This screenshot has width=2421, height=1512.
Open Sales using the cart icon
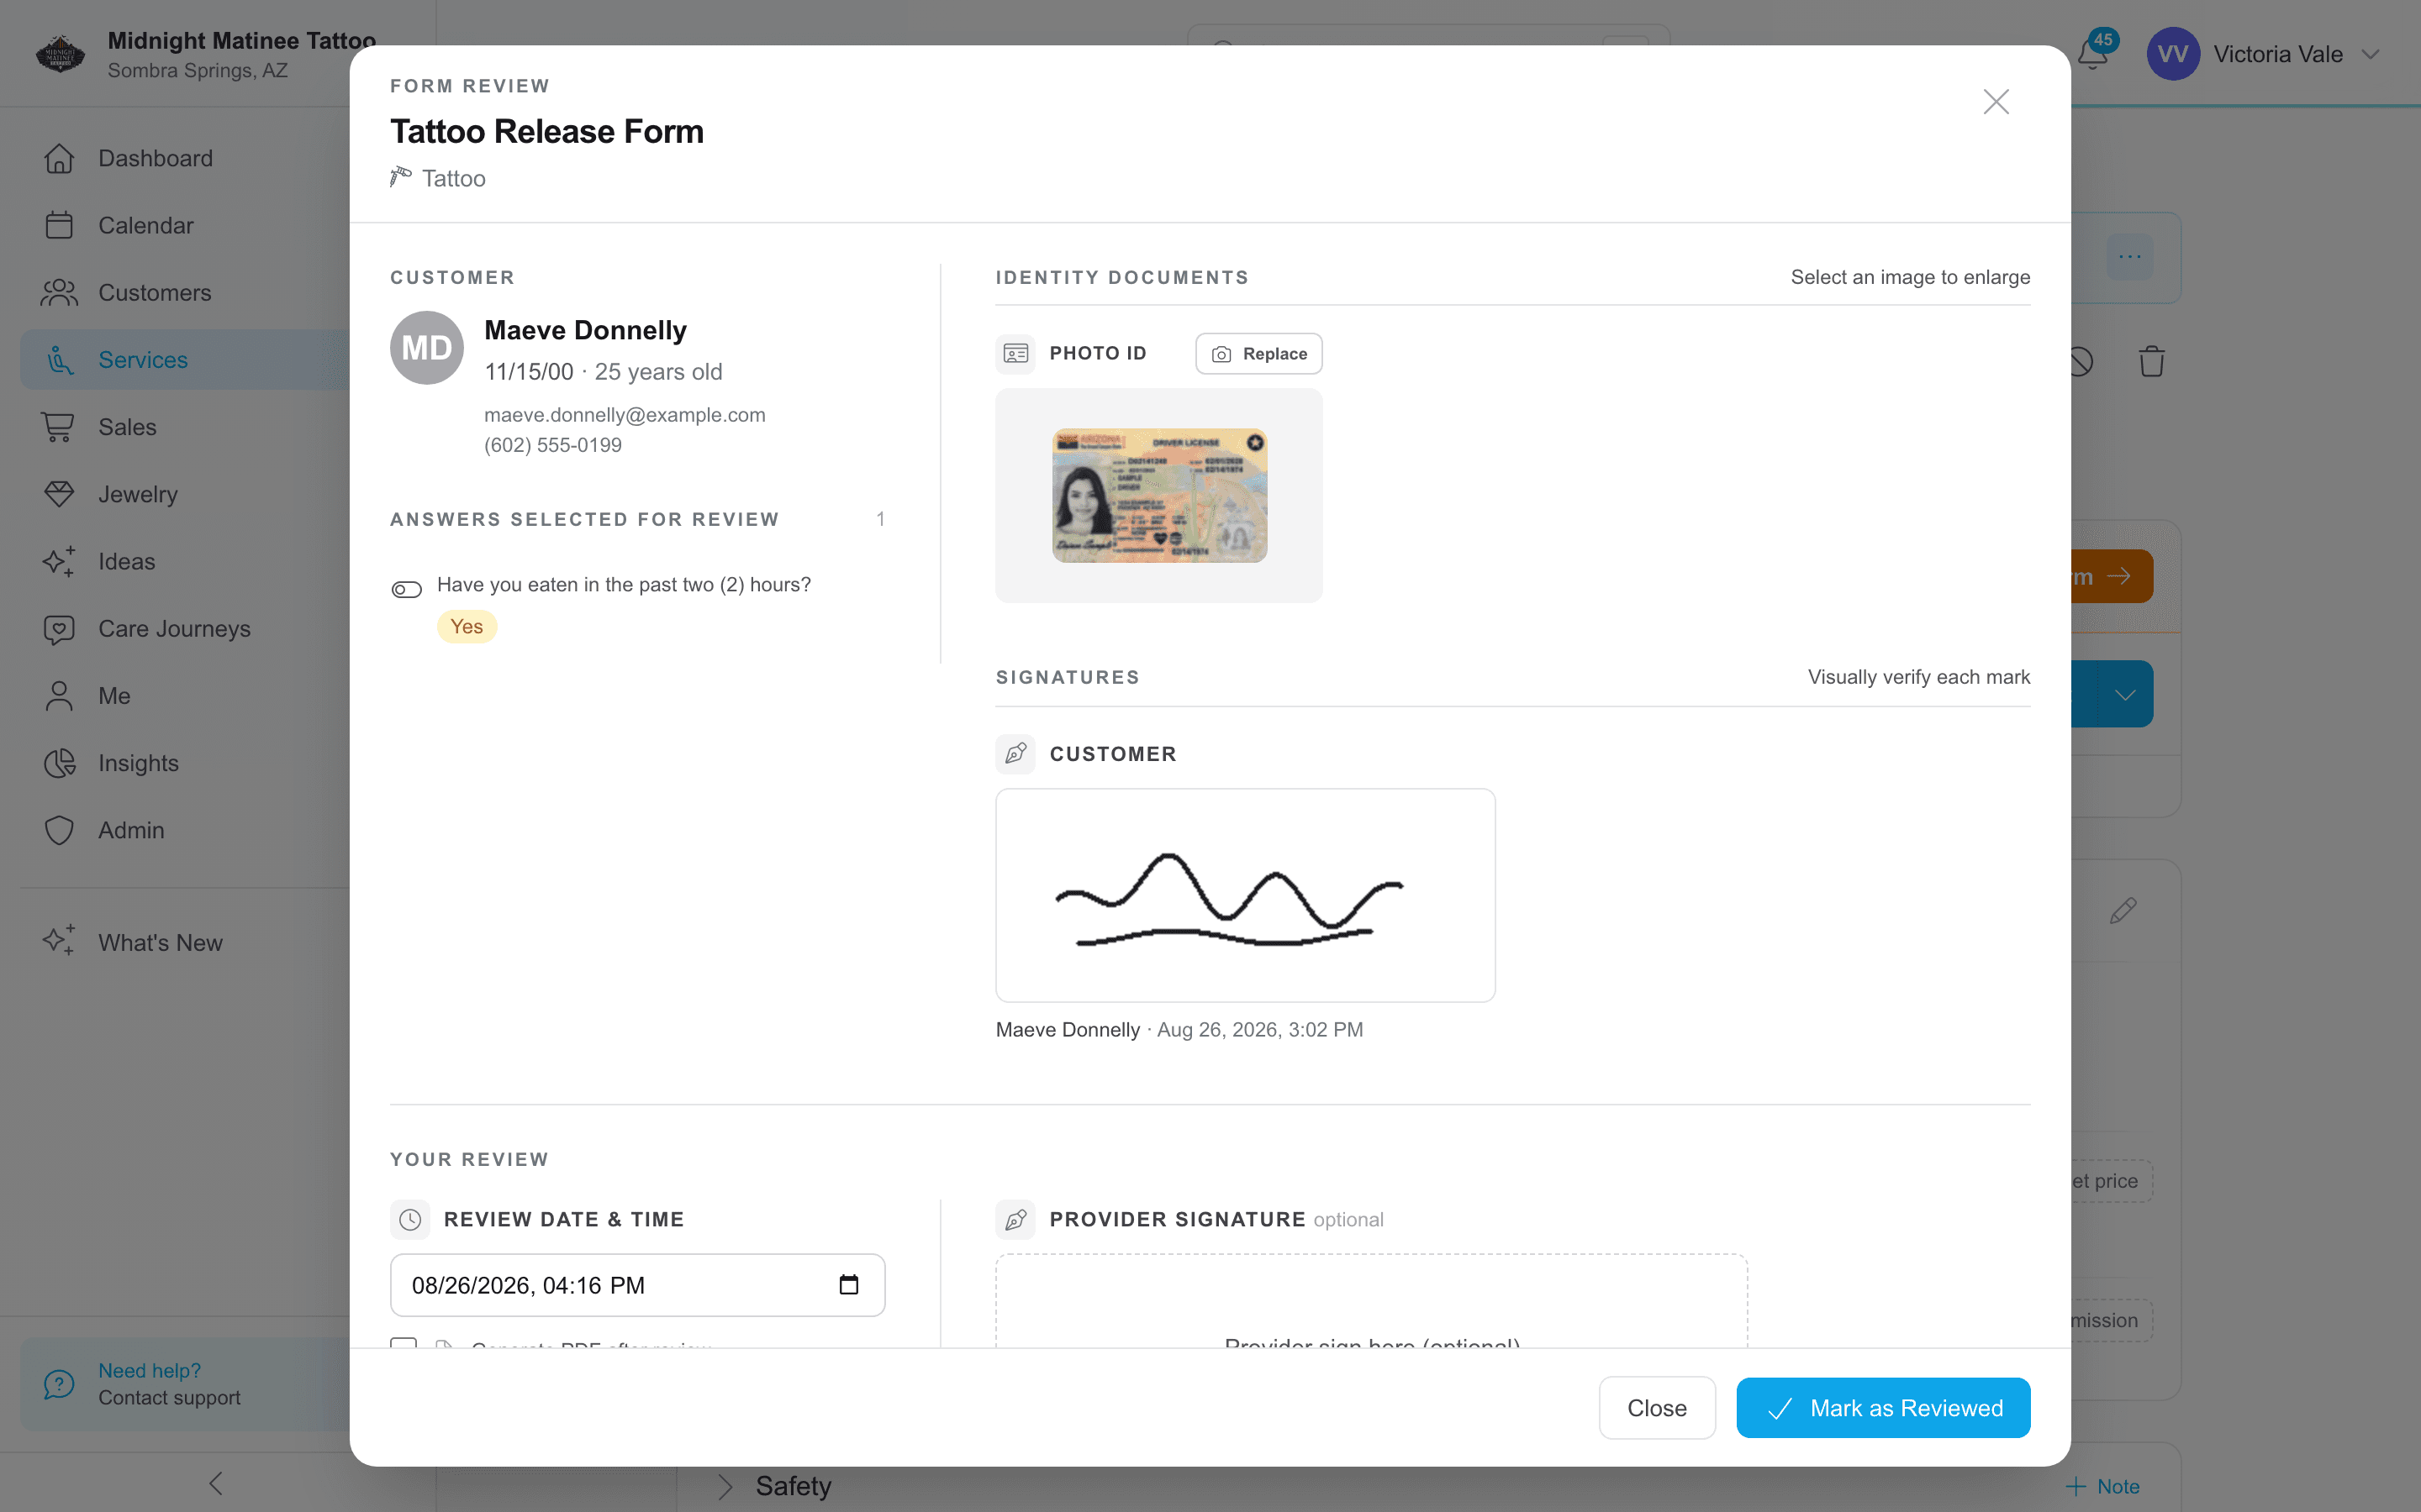[59, 427]
